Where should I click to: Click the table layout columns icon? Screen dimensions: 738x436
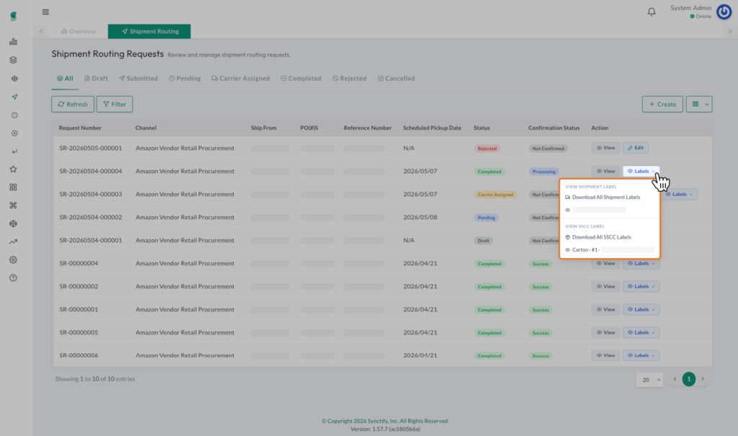tap(695, 104)
